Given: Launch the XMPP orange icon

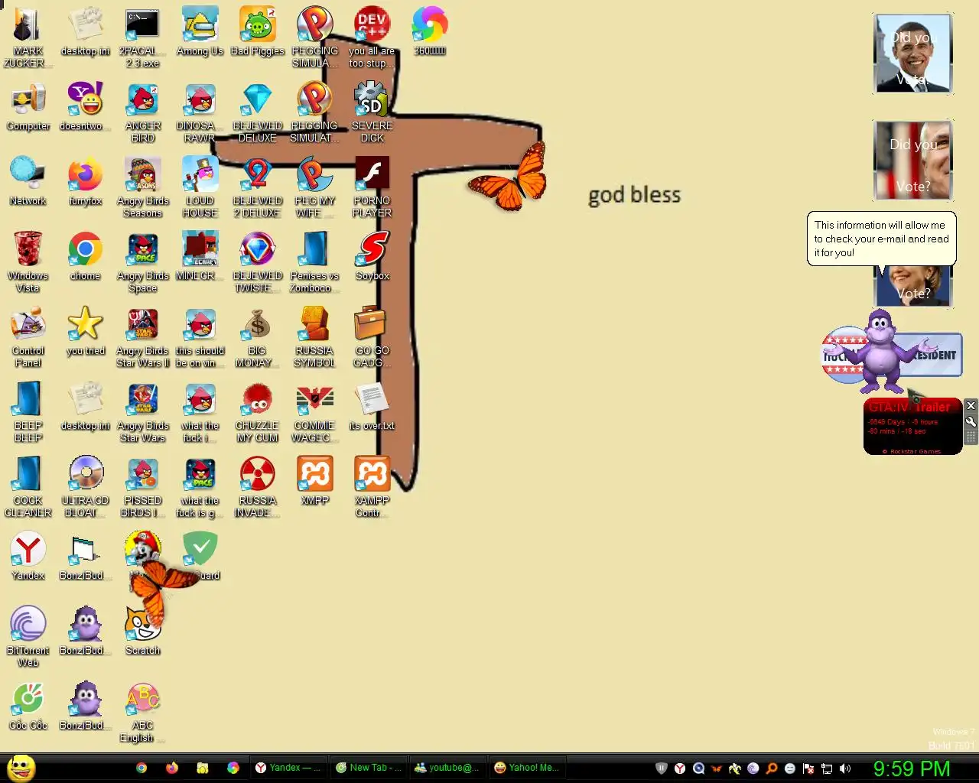Looking at the screenshot, I should tap(315, 482).
